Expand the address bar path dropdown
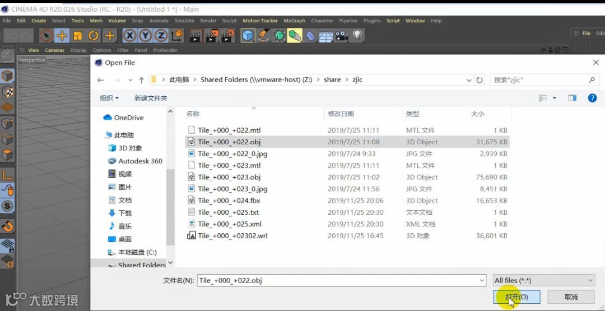Screen dimensions: 605x311 coord(469,80)
